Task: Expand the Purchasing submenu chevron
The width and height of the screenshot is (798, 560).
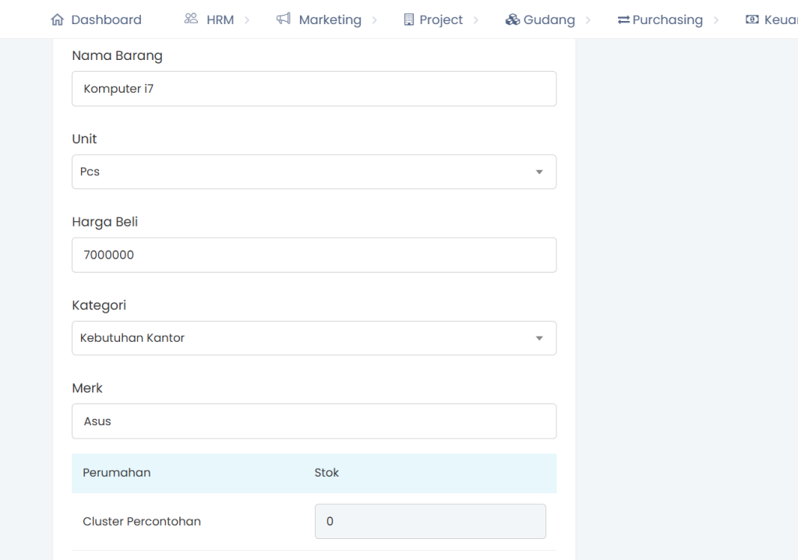Action: tap(715, 19)
